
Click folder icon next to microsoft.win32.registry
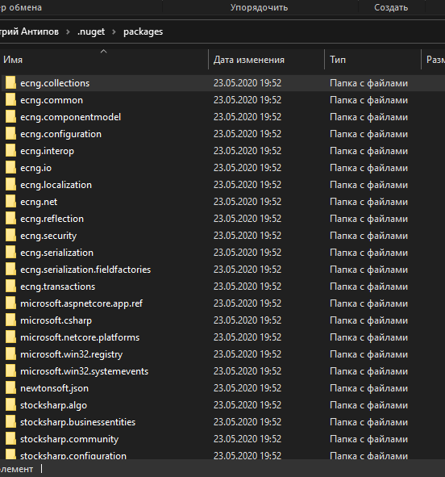pyautogui.click(x=10, y=354)
